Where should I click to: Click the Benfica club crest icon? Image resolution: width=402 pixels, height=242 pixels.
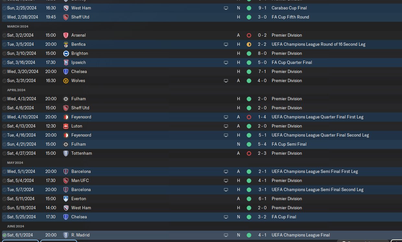[66, 44]
